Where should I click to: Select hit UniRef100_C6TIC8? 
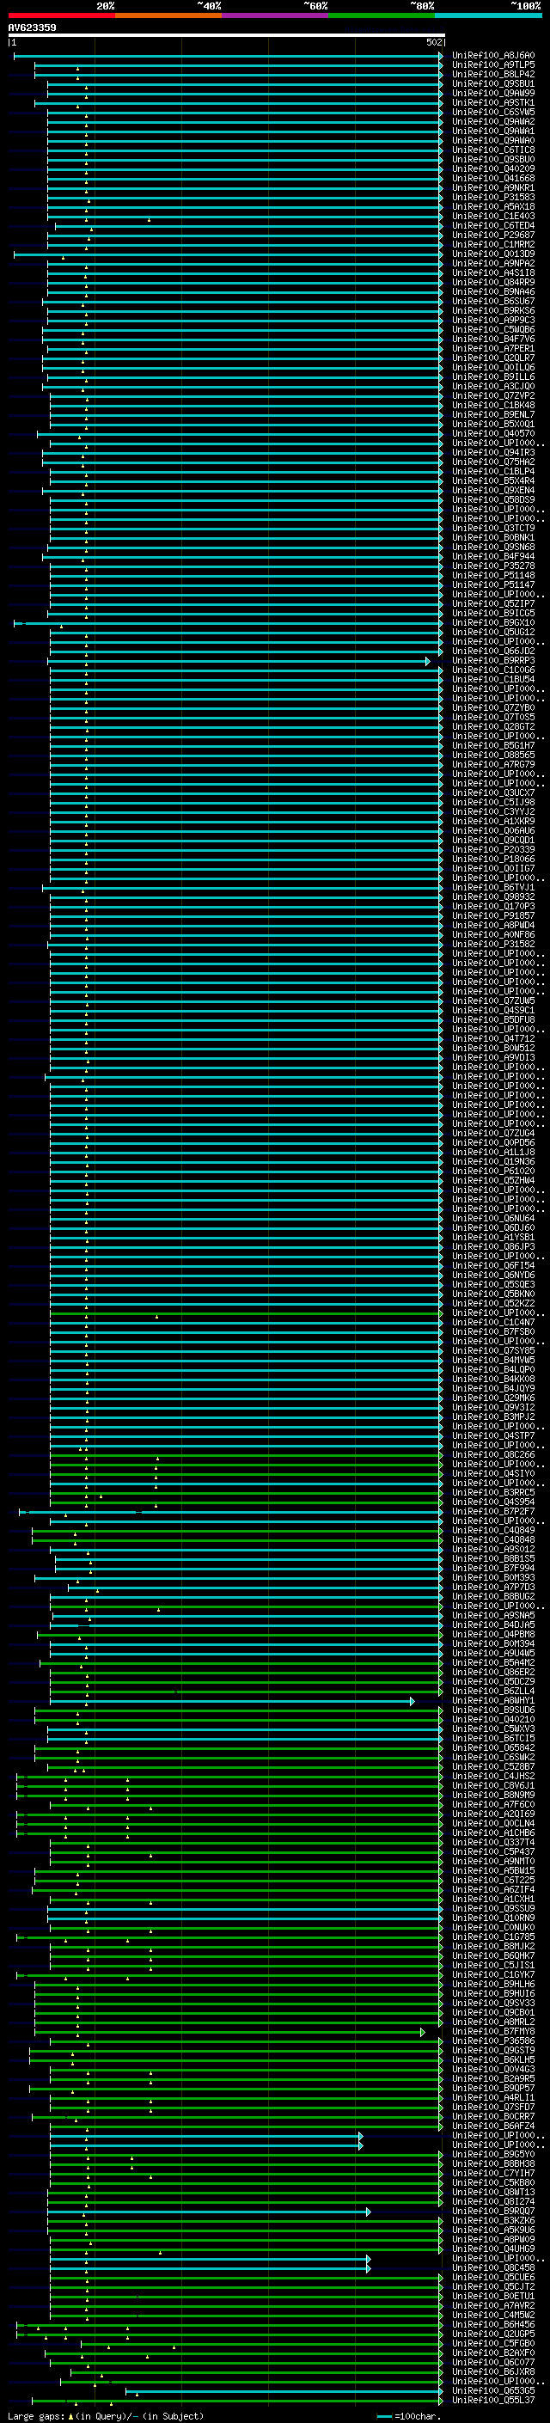493,150
